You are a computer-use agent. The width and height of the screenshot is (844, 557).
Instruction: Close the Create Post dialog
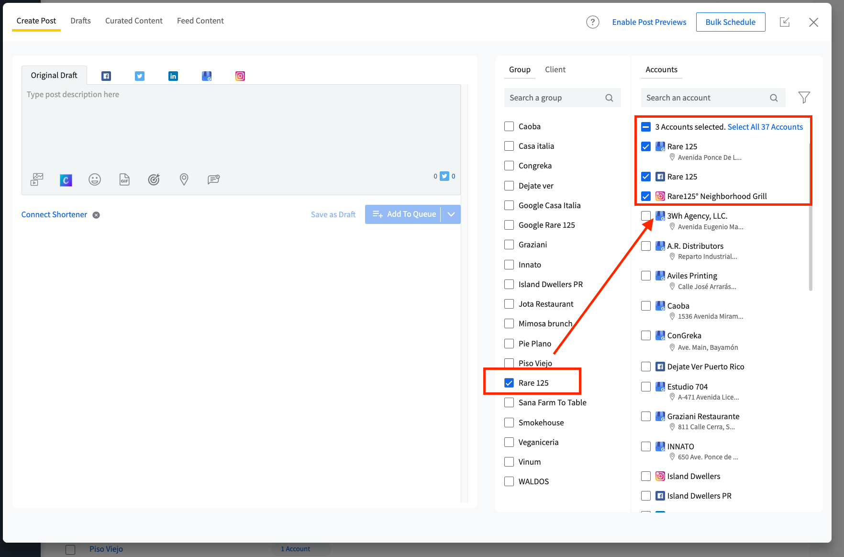tap(813, 22)
